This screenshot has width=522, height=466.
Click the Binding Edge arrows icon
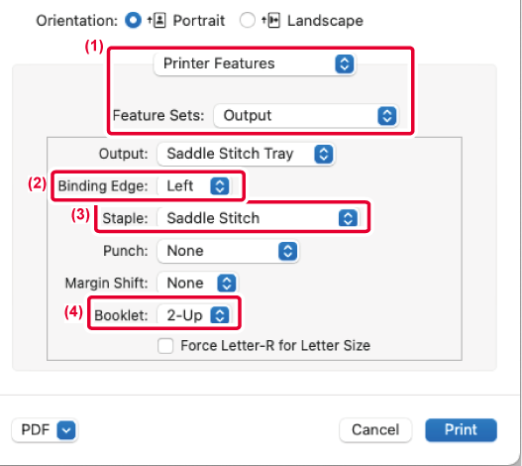pos(220,186)
